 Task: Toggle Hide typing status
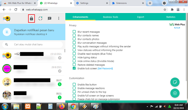tap(74, 57)
